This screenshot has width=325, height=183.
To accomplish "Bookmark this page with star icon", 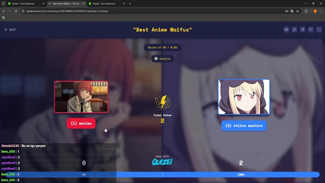I will click(x=298, y=11).
